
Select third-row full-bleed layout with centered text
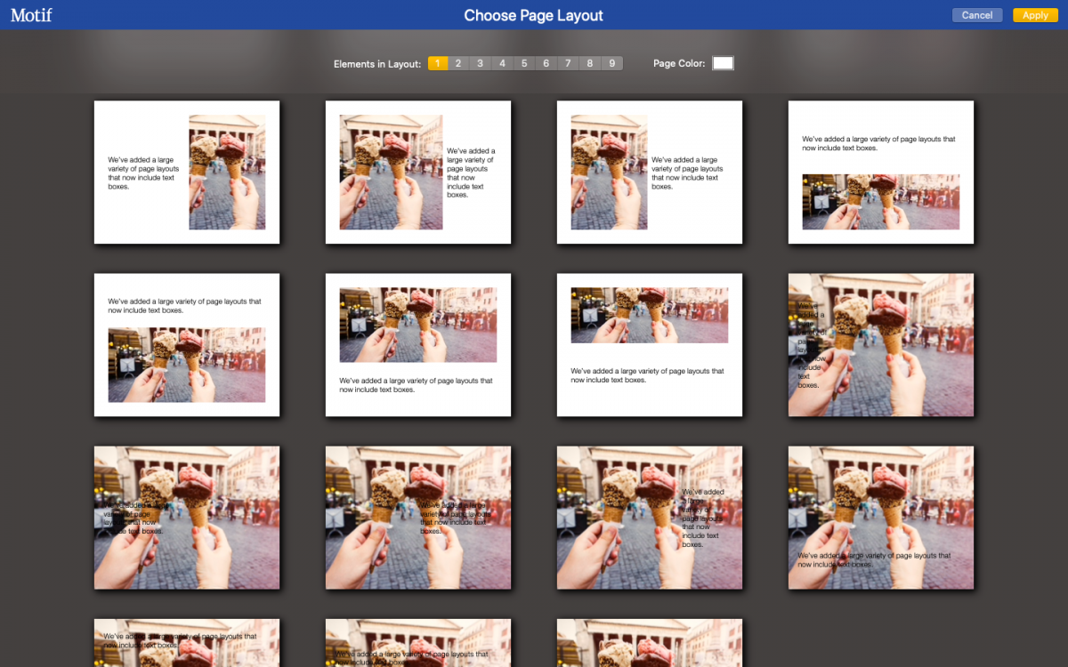point(418,517)
